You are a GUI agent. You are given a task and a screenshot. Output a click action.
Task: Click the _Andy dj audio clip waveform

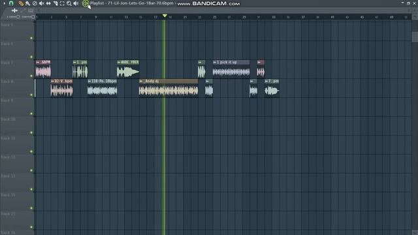(169, 91)
